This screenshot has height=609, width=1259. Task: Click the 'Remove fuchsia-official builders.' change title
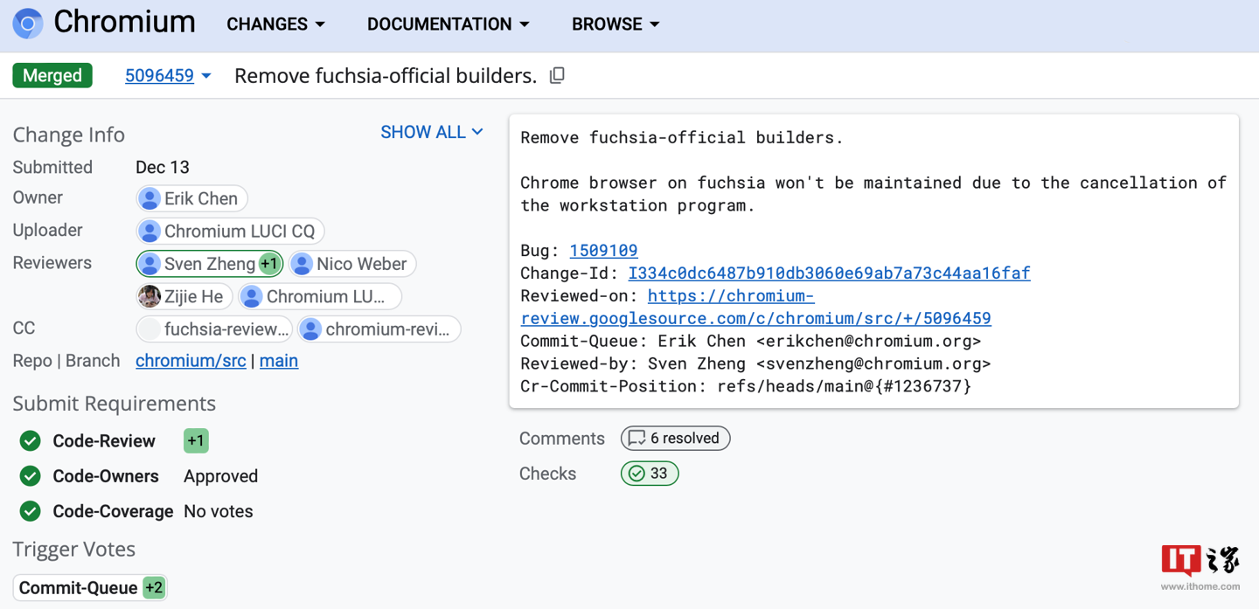click(x=386, y=76)
